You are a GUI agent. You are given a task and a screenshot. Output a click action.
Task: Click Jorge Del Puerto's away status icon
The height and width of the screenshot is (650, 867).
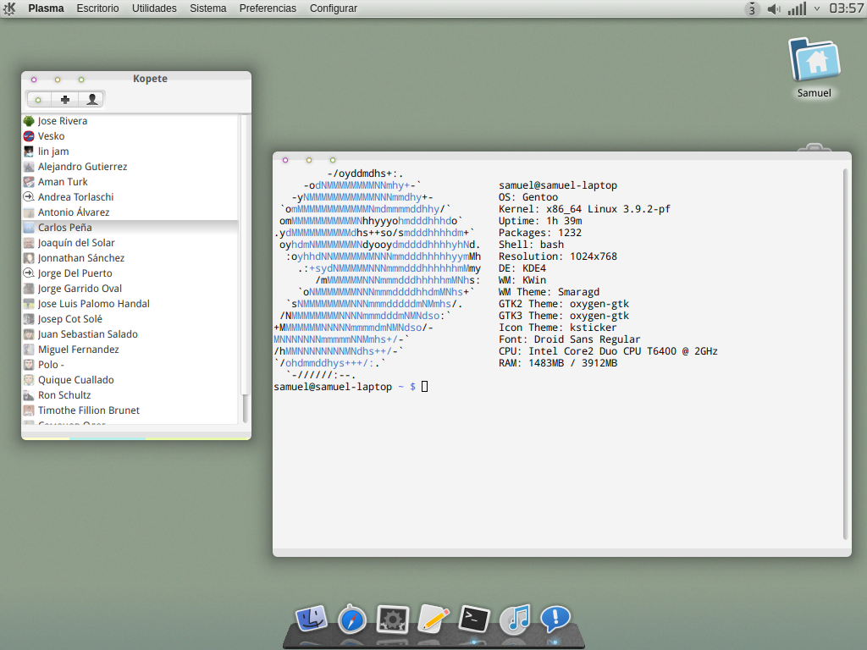tap(29, 273)
